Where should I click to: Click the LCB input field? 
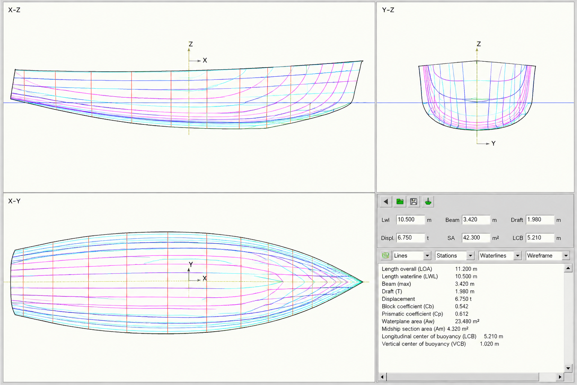540,238
